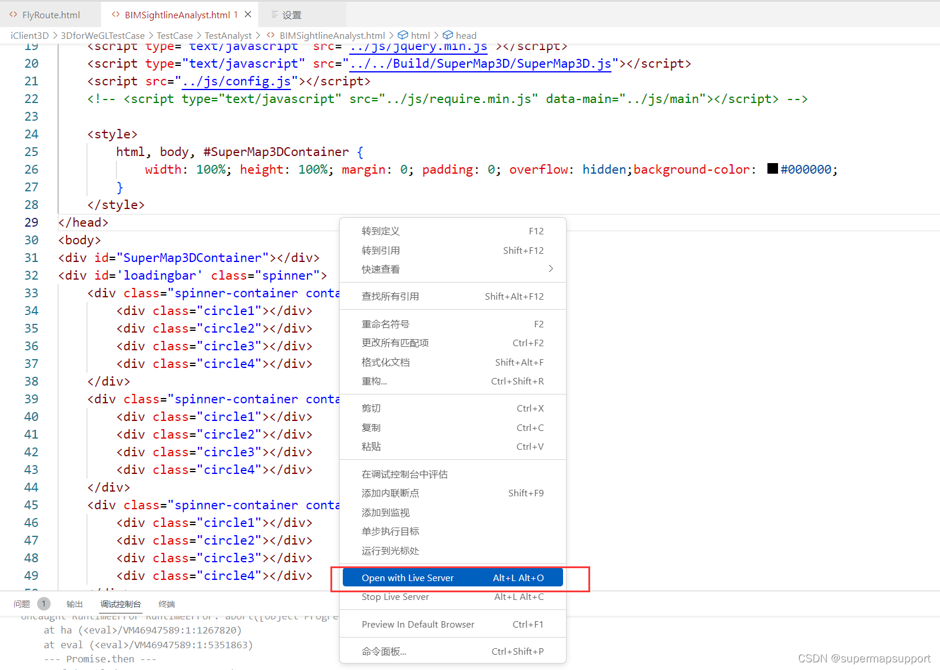Click the BIMSightlineAnalyst.html breadcrumb file
This screenshot has width=940, height=670.
point(332,36)
